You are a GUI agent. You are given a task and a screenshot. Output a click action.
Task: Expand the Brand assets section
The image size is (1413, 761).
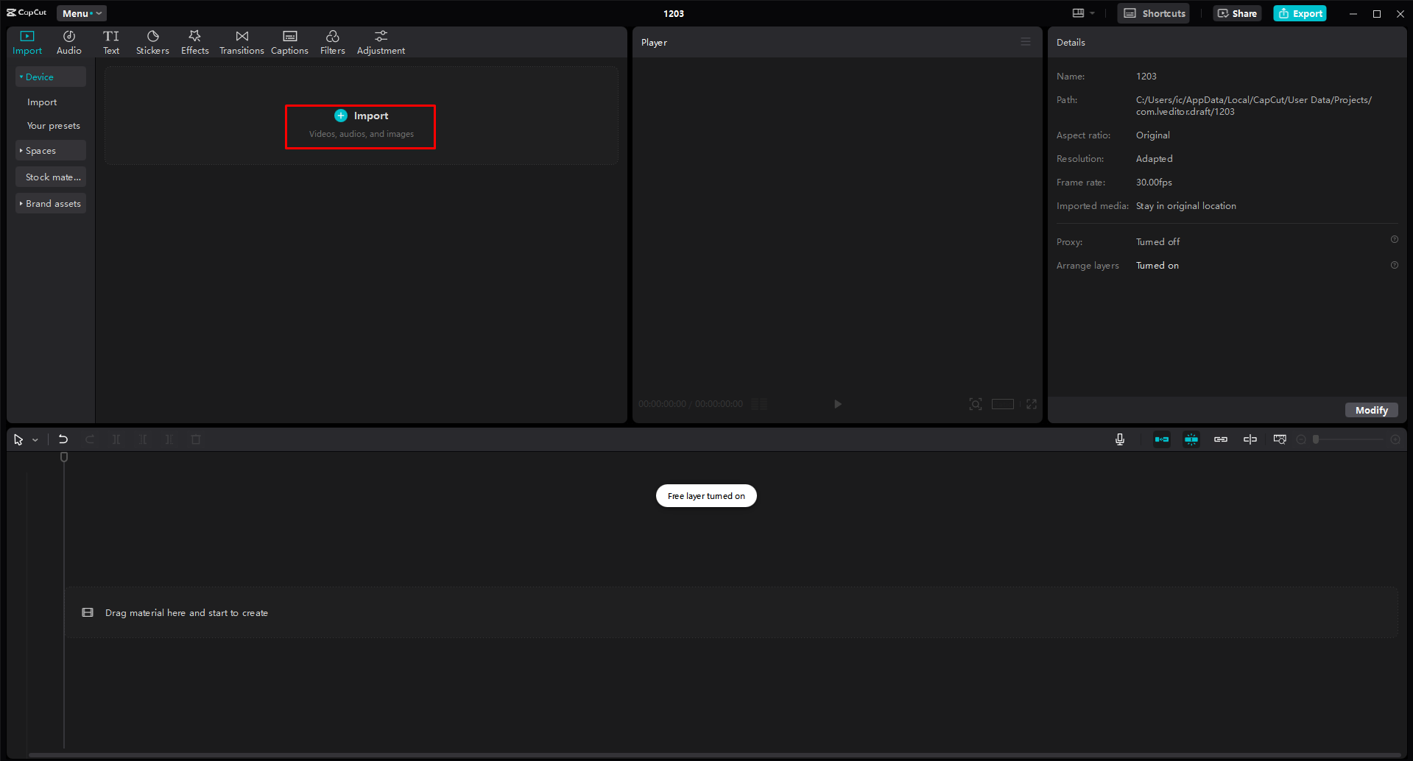click(51, 203)
